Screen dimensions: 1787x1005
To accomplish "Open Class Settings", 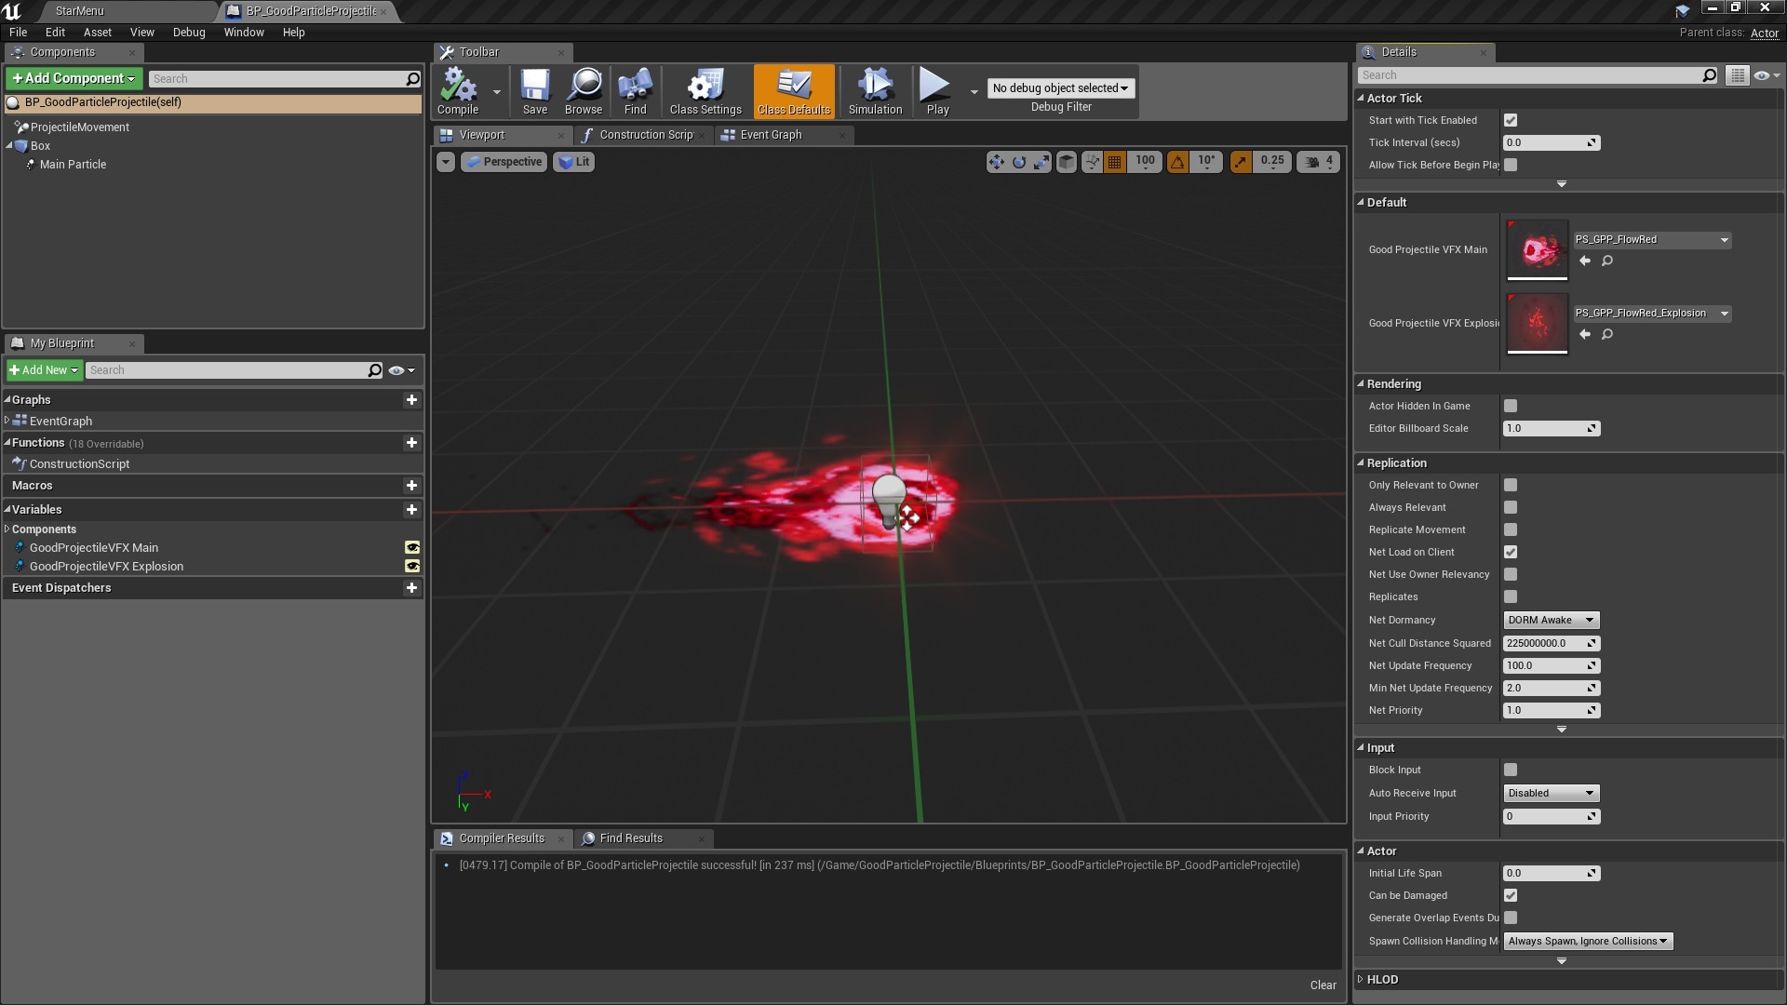I will pos(704,90).
